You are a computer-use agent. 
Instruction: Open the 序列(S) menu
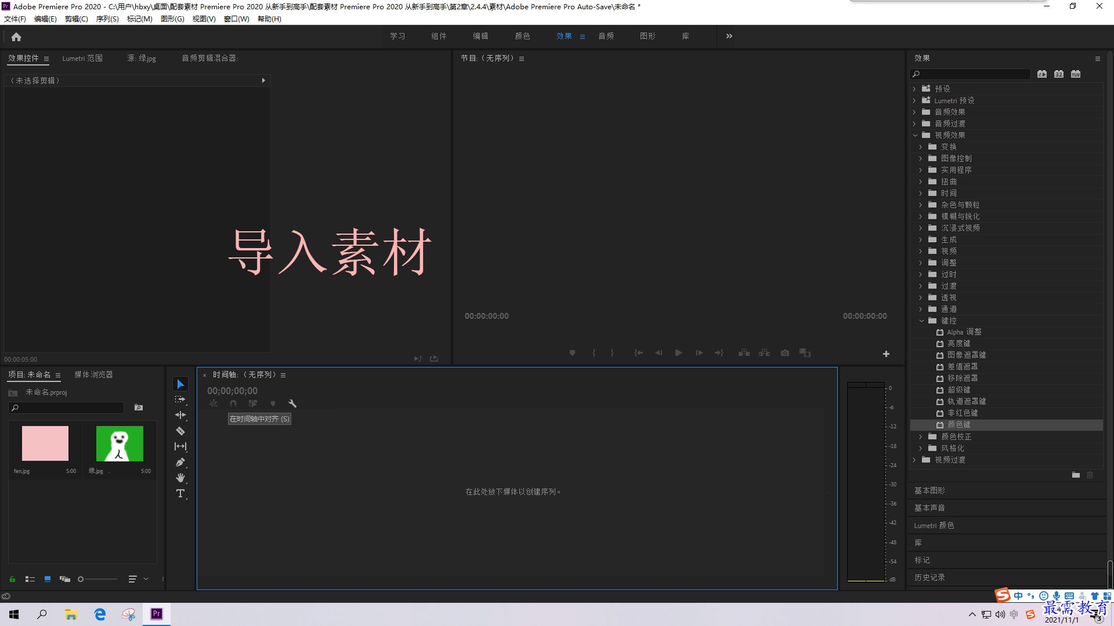(x=107, y=19)
